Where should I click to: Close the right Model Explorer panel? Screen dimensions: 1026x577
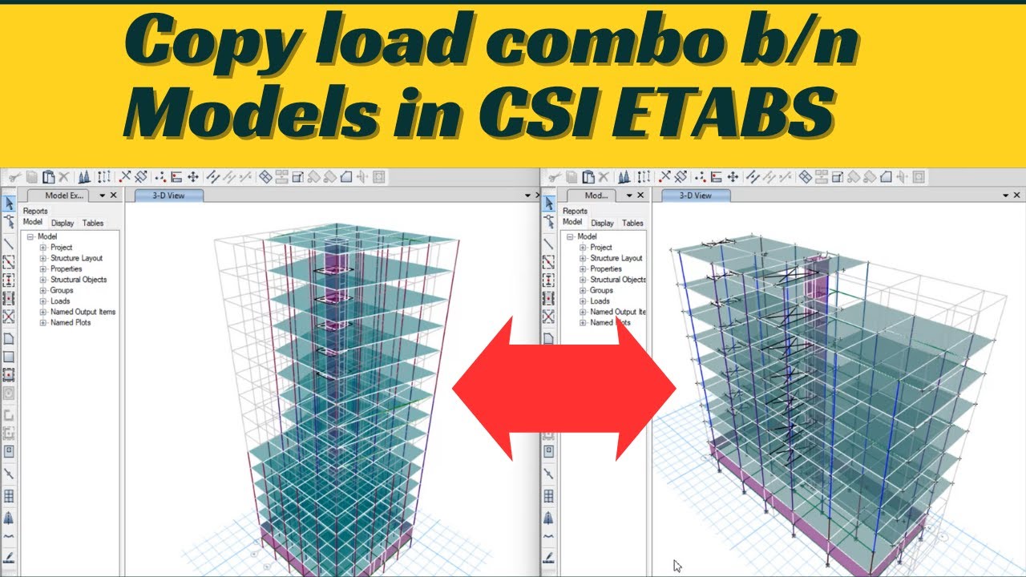640,195
